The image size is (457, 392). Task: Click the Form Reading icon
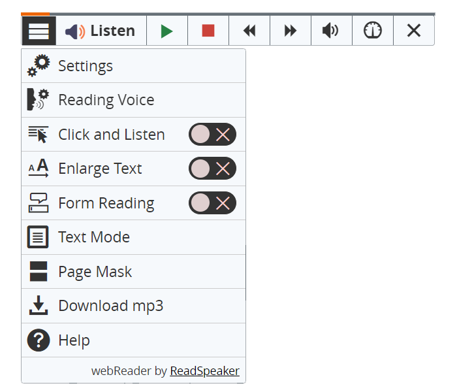38,203
